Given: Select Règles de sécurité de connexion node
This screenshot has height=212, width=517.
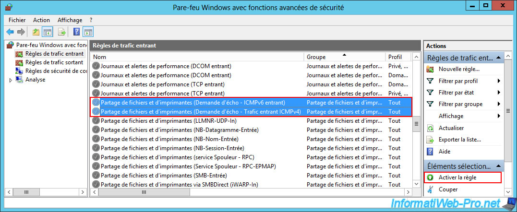Looking at the screenshot, I should click(x=55, y=71).
